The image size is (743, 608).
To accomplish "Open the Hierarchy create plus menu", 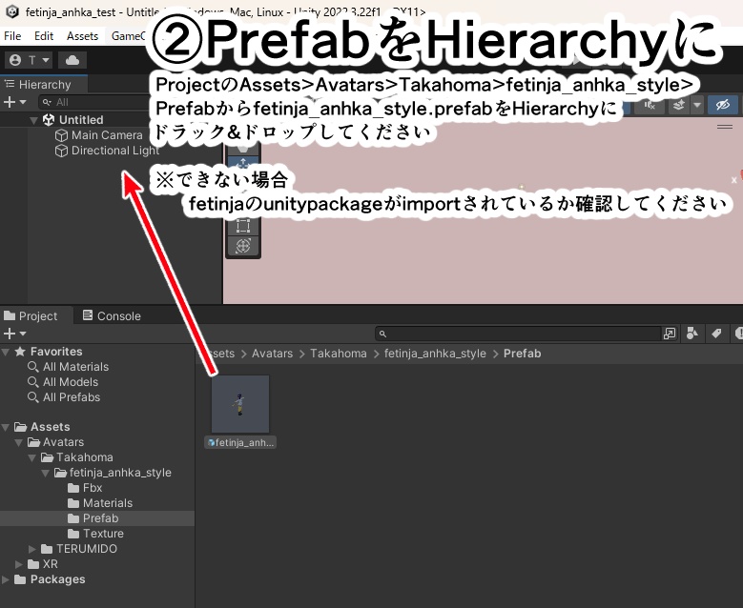I will click(x=14, y=102).
